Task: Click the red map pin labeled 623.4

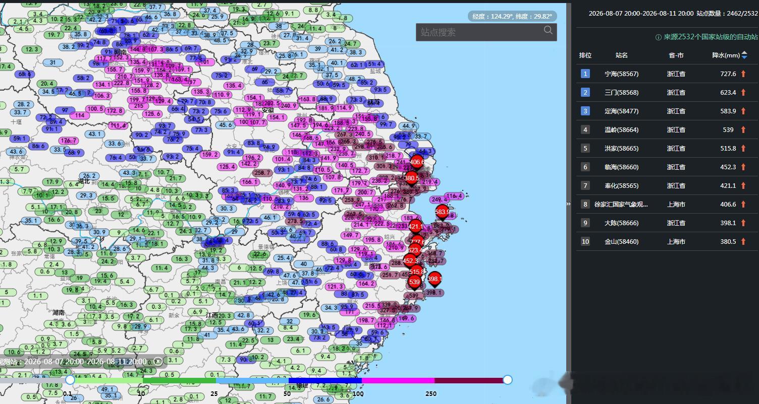Action: 415,251
